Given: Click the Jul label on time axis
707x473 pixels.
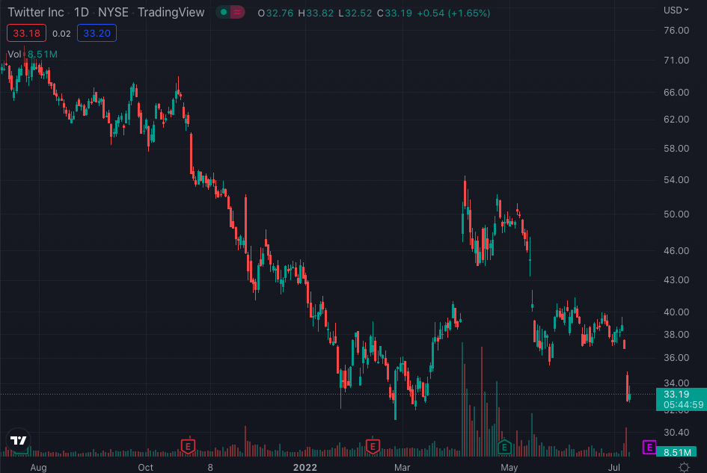Looking at the screenshot, I should click(x=613, y=467).
